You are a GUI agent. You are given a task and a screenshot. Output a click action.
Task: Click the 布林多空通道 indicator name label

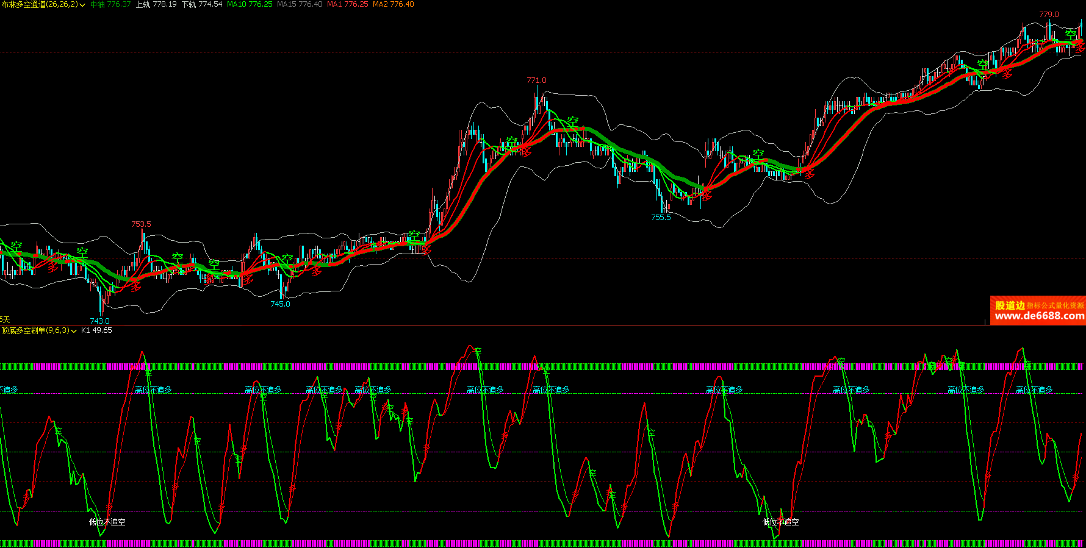(39, 4)
